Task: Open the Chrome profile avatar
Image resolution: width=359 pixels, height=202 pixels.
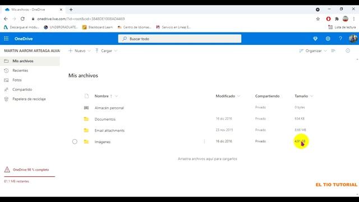Action: pos(346,19)
